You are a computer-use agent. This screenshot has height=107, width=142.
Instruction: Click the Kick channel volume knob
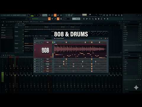pos(38,59)
